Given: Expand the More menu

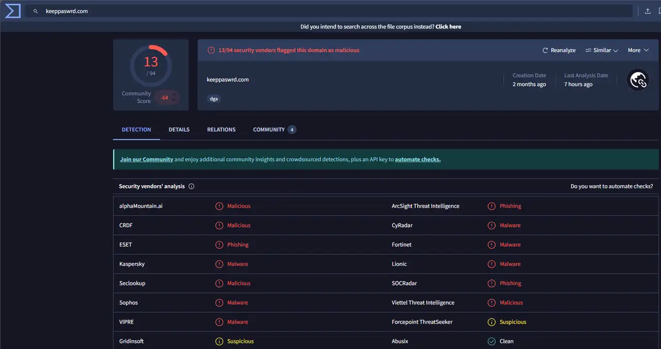Looking at the screenshot, I should (638, 50).
